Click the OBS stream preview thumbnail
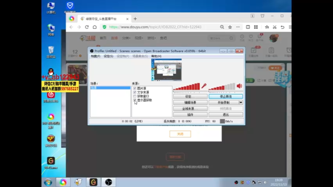The height and width of the screenshot is (187, 333). (x=166, y=70)
